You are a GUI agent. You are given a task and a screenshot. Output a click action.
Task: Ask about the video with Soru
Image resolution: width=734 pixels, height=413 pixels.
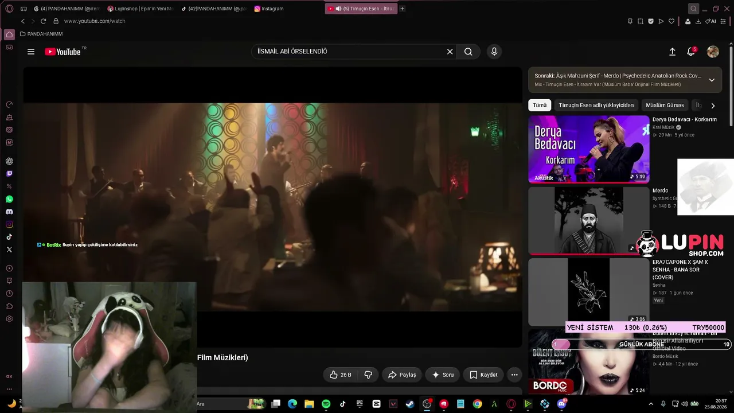tap(443, 375)
